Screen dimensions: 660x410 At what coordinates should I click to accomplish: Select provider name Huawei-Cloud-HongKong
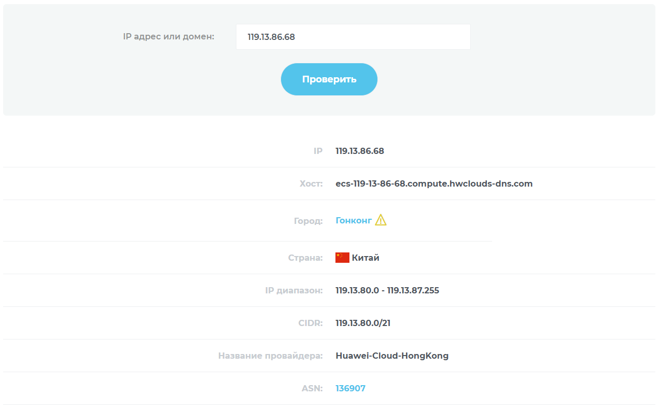point(392,356)
